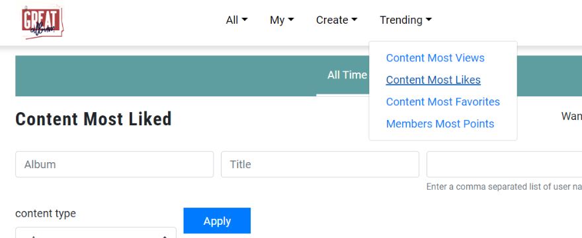The width and height of the screenshot is (582, 238).
Task: Open the All dropdown menu
Action: click(237, 20)
